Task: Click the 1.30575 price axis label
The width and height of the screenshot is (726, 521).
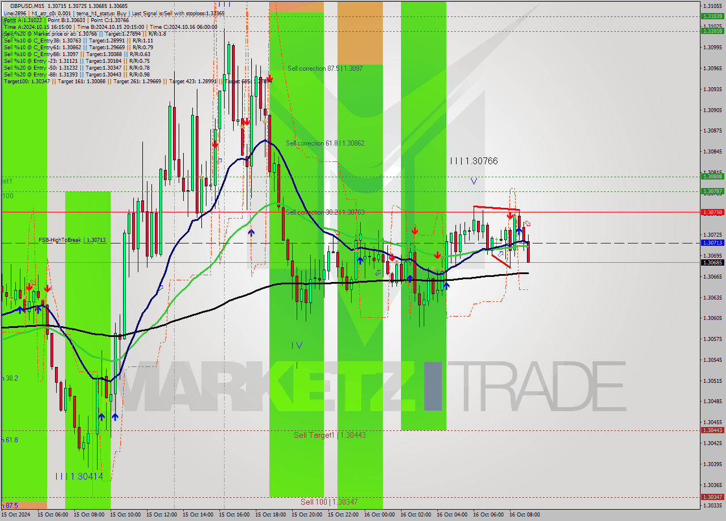Action: [x=712, y=339]
